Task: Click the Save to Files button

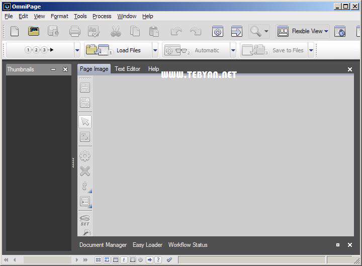Action: (x=274, y=50)
